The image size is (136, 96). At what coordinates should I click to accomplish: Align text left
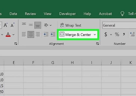24,34
